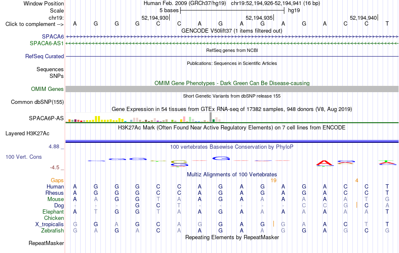Viewport: 399px width, 253px height.
Task: Click the GTEx Gene Expression track title
Action: pyautogui.click(x=232, y=109)
